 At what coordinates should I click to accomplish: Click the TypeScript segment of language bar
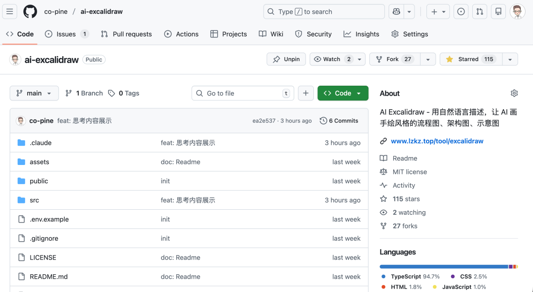click(x=444, y=267)
